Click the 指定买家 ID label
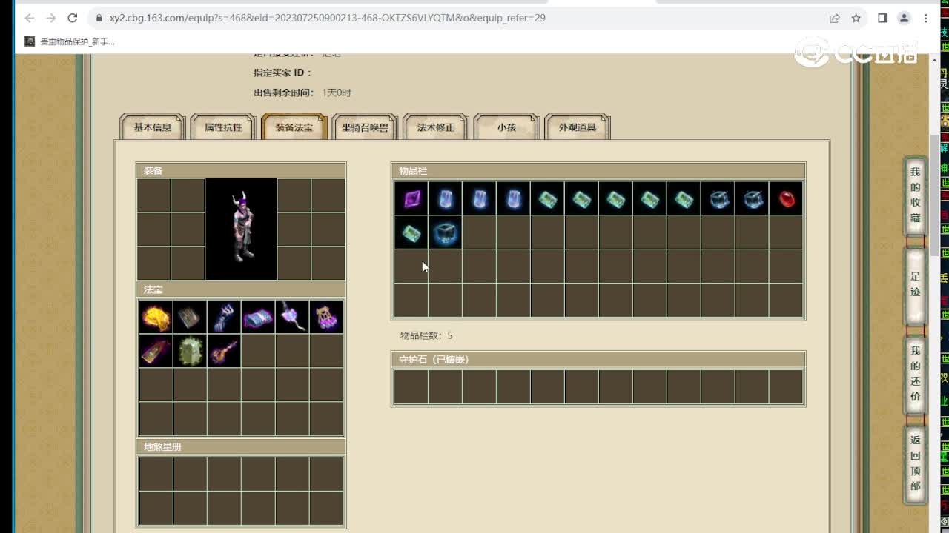This screenshot has width=949, height=533. click(x=282, y=73)
